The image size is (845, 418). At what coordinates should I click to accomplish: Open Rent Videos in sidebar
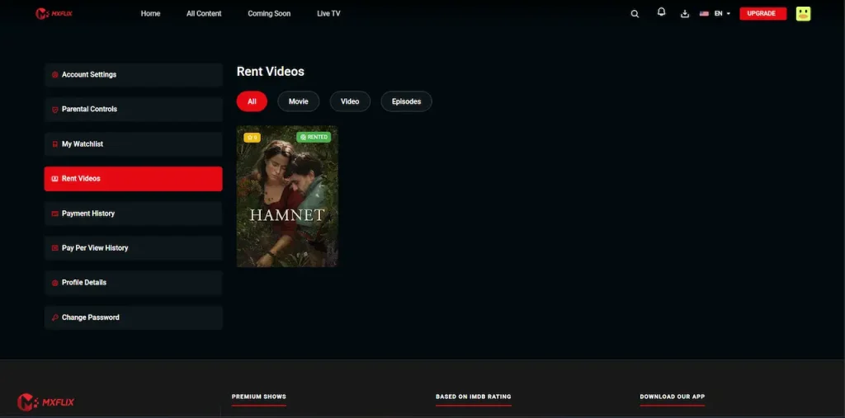point(133,179)
